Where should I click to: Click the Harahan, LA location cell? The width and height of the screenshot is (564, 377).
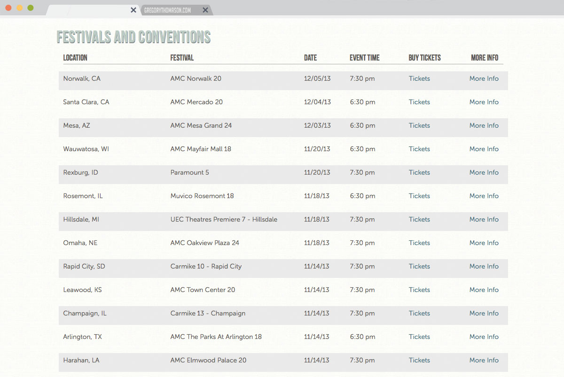(81, 360)
